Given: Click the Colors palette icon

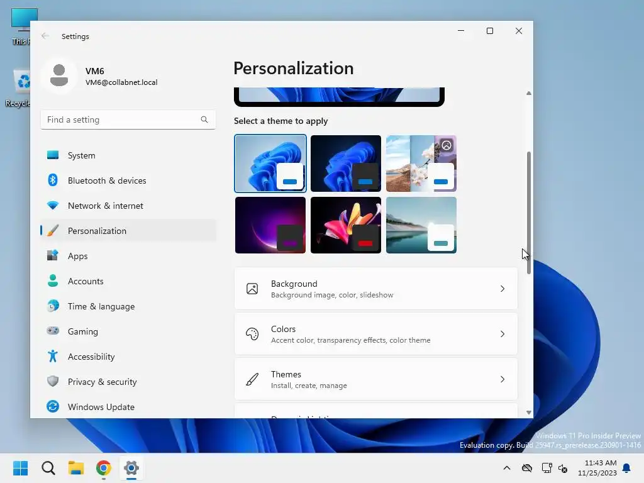Looking at the screenshot, I should tap(252, 334).
